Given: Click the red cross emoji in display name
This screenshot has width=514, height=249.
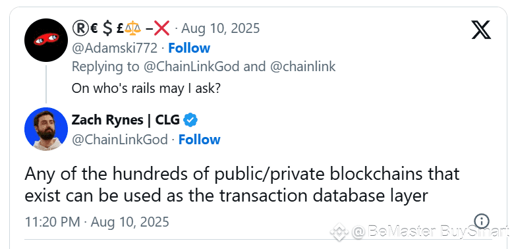Looking at the screenshot, I should pyautogui.click(x=161, y=29).
